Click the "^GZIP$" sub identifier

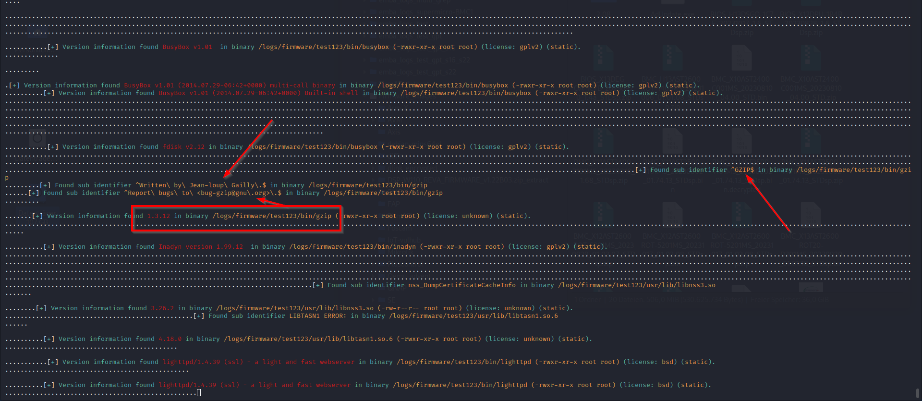(x=742, y=170)
